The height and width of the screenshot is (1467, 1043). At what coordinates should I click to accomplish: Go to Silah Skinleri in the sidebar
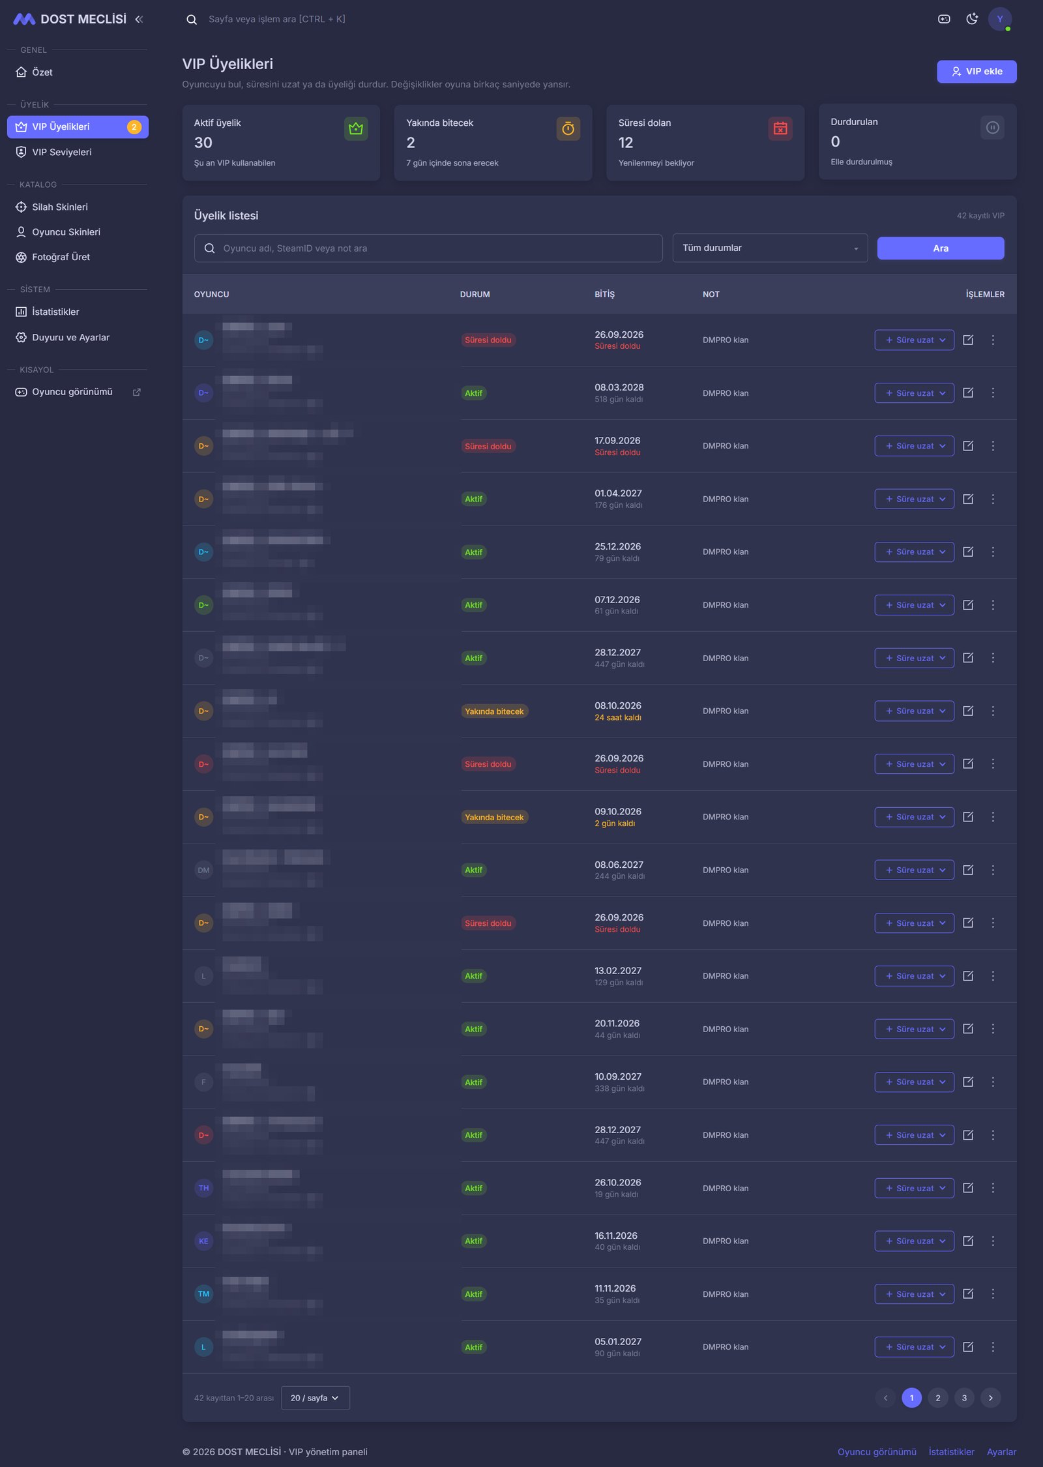pyautogui.click(x=78, y=207)
